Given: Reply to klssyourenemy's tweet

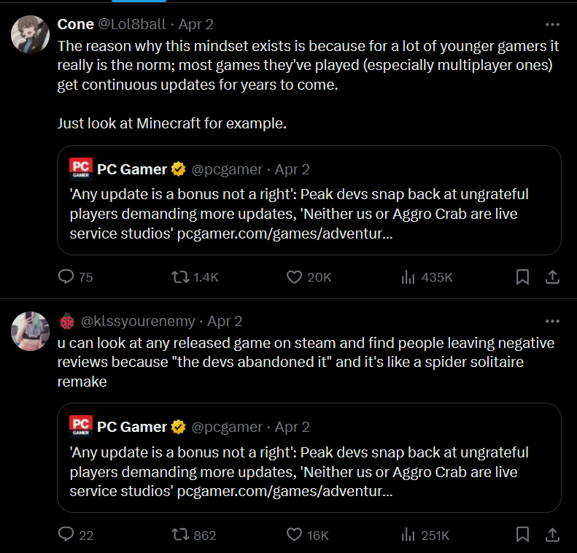Looking at the screenshot, I should pos(66,535).
